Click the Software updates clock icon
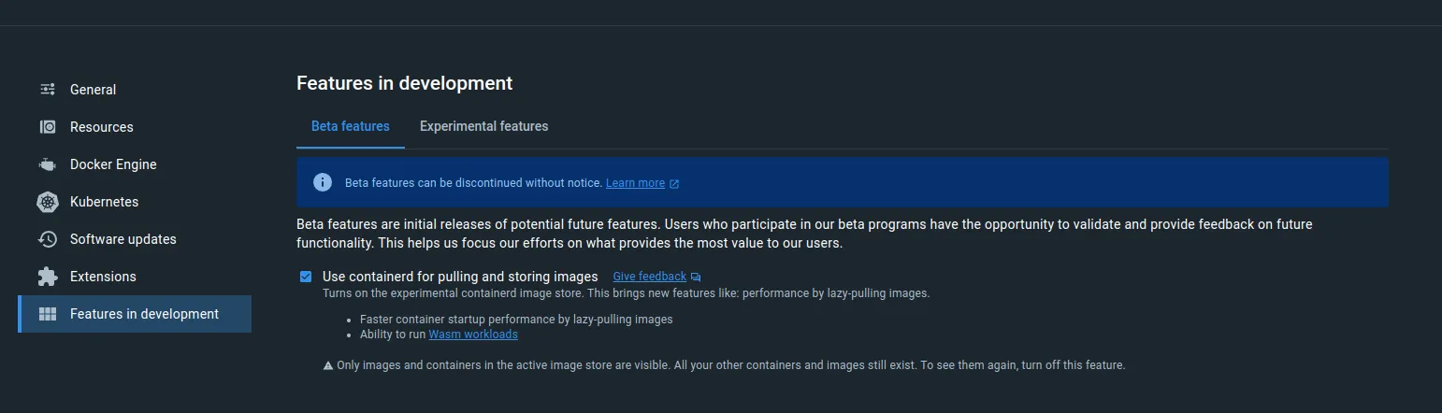Image resolution: width=1442 pixels, height=413 pixels. pos(48,239)
